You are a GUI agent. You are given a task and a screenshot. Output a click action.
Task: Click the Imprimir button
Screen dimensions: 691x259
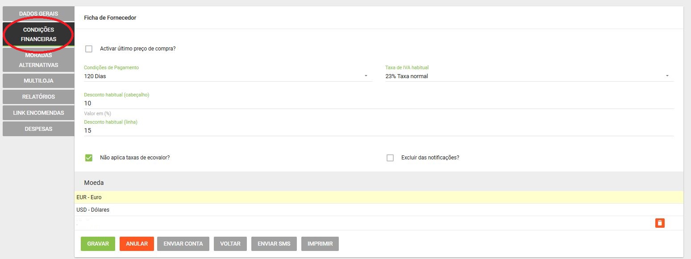point(320,244)
